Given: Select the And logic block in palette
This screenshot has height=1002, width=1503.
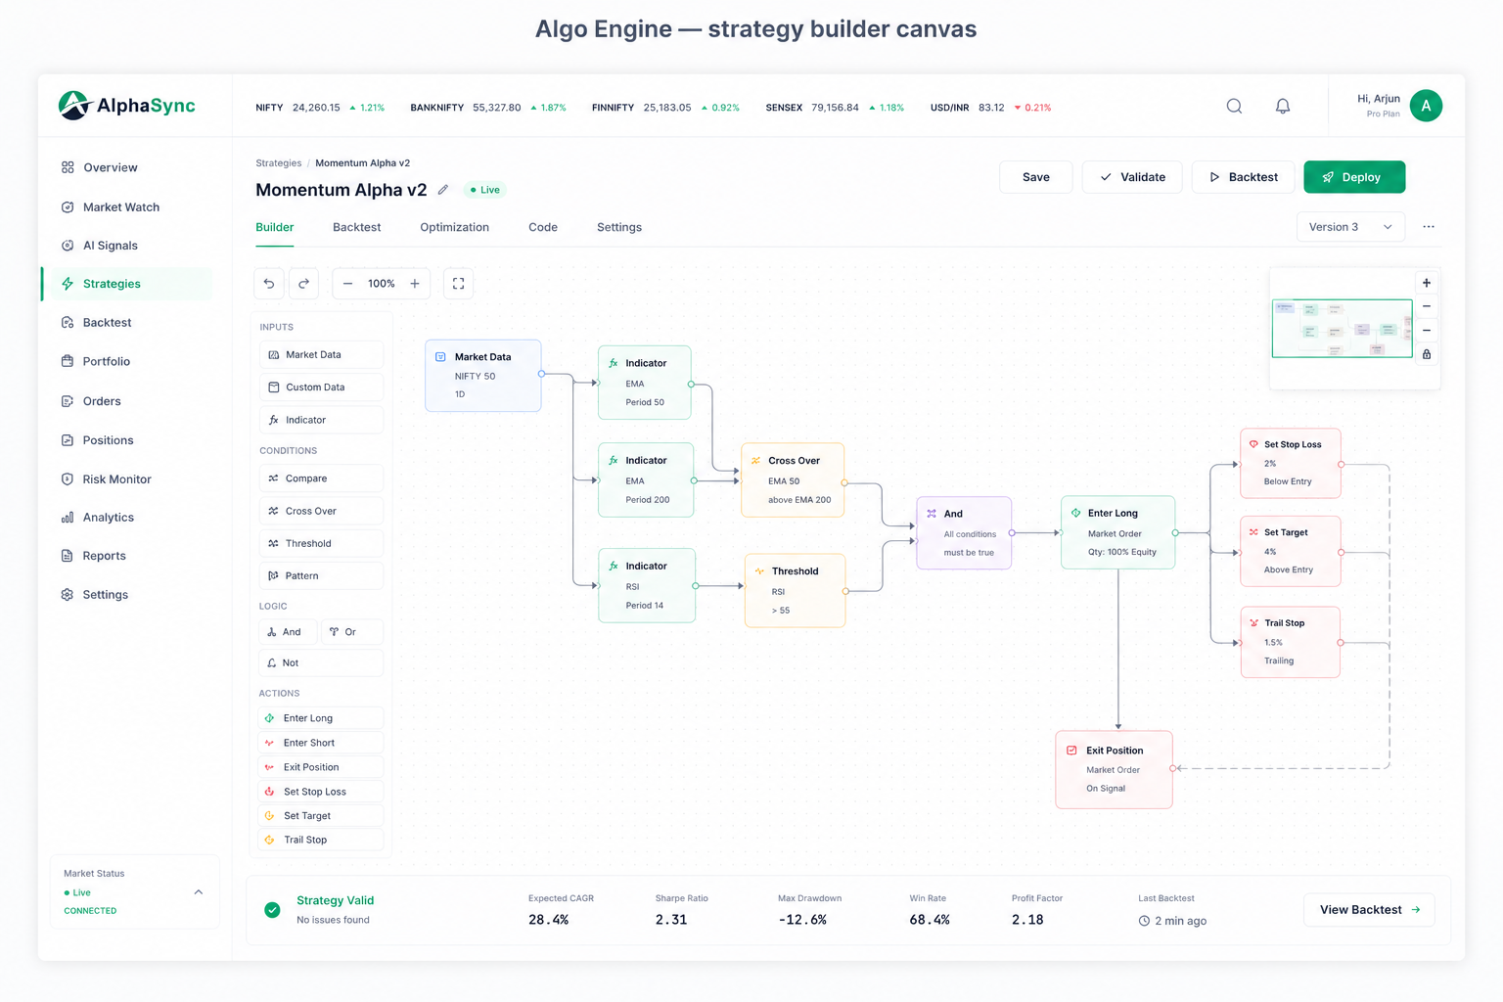Looking at the screenshot, I should (x=288, y=632).
